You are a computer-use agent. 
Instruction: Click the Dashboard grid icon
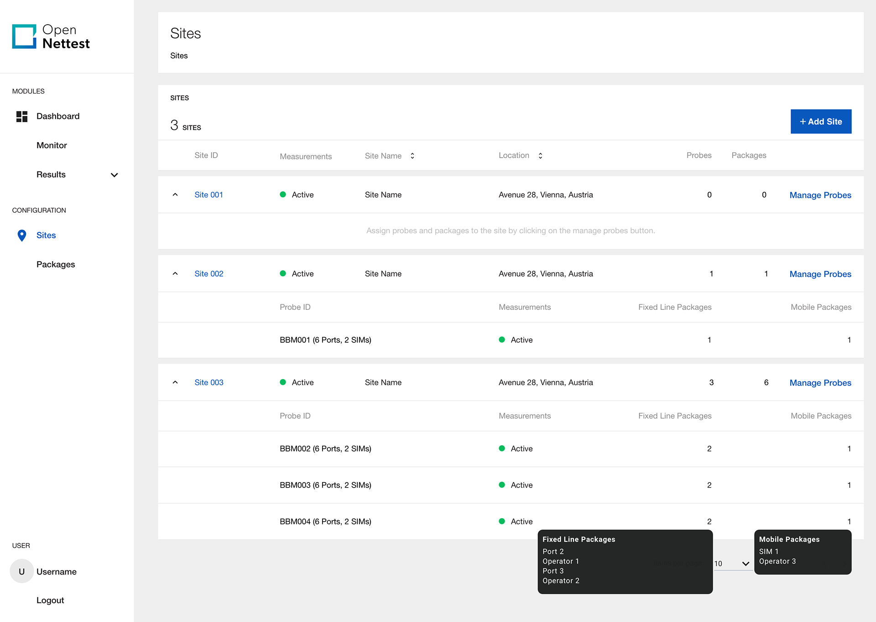click(x=22, y=116)
